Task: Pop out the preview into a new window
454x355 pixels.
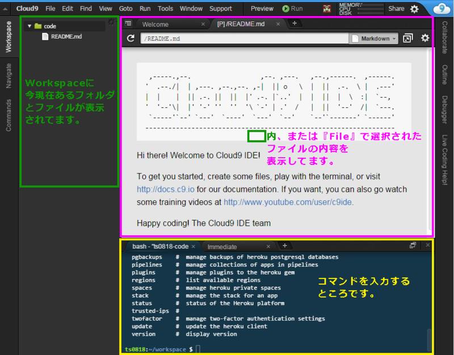Action: 407,38
